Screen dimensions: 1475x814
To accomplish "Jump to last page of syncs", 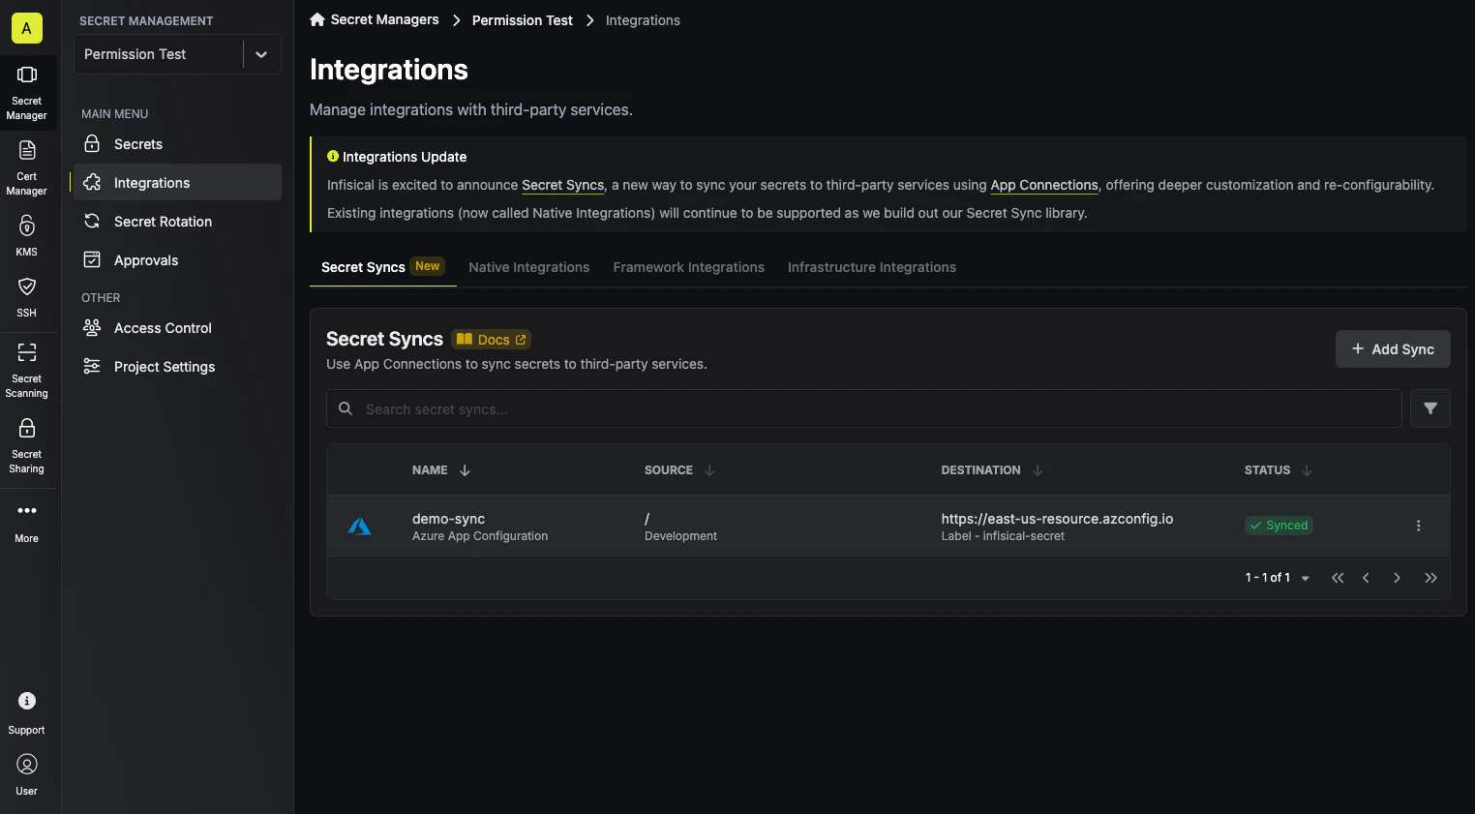I will tap(1430, 578).
